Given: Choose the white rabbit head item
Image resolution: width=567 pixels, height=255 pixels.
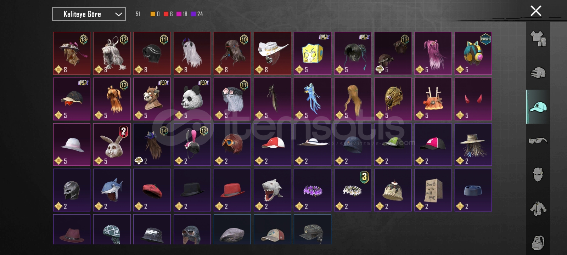Looking at the screenshot, I should 112,144.
